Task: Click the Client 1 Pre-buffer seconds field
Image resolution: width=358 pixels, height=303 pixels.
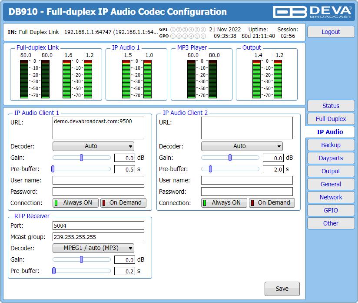Action: pyautogui.click(x=125, y=169)
